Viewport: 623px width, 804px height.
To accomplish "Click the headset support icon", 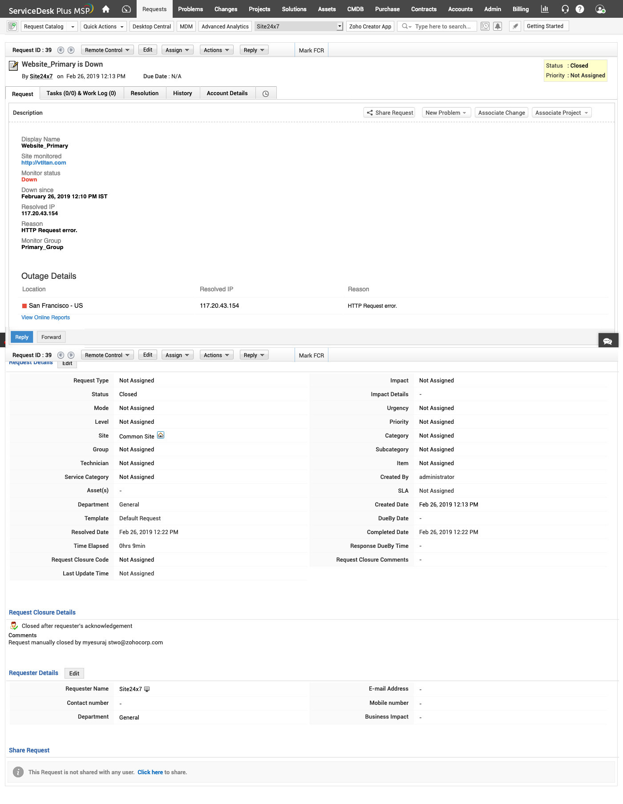I will 565,9.
